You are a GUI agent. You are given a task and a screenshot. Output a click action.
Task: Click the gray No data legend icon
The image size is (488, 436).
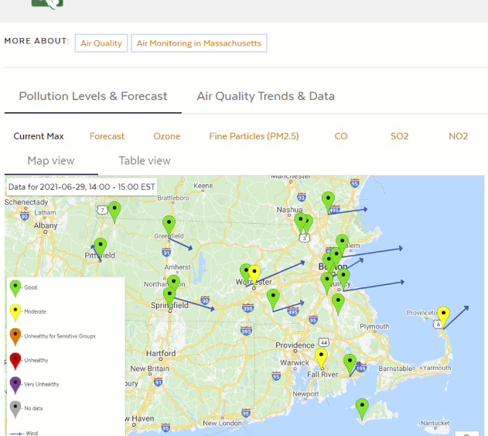click(15, 409)
